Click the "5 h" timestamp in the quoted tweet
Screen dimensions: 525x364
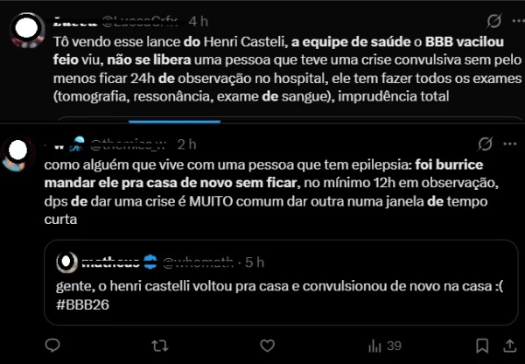click(x=254, y=261)
